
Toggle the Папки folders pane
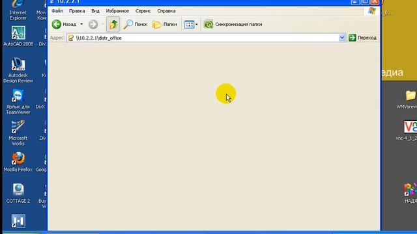(x=165, y=25)
